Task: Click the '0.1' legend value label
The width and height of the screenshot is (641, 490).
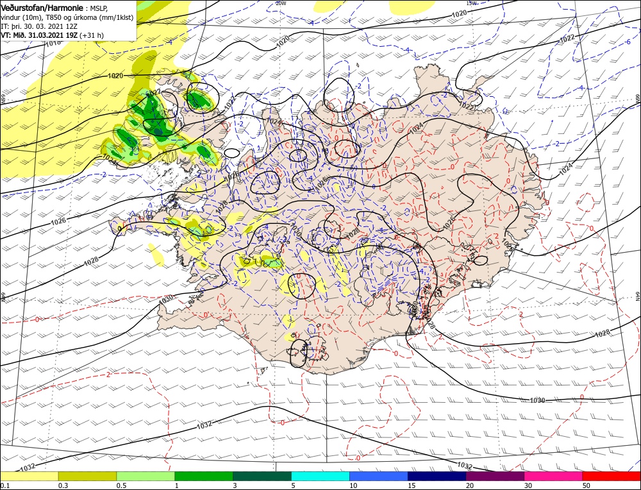Action: [4, 486]
